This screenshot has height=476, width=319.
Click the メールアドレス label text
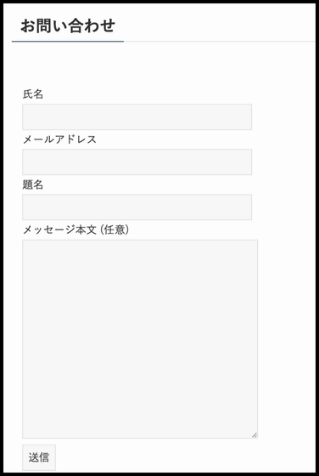pyautogui.click(x=59, y=139)
